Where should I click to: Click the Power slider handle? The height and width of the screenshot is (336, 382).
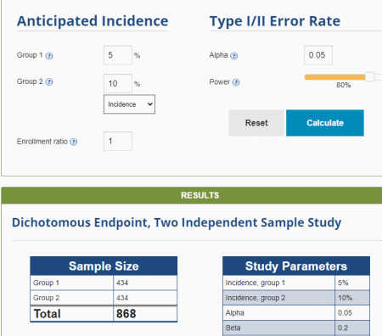coord(369,76)
